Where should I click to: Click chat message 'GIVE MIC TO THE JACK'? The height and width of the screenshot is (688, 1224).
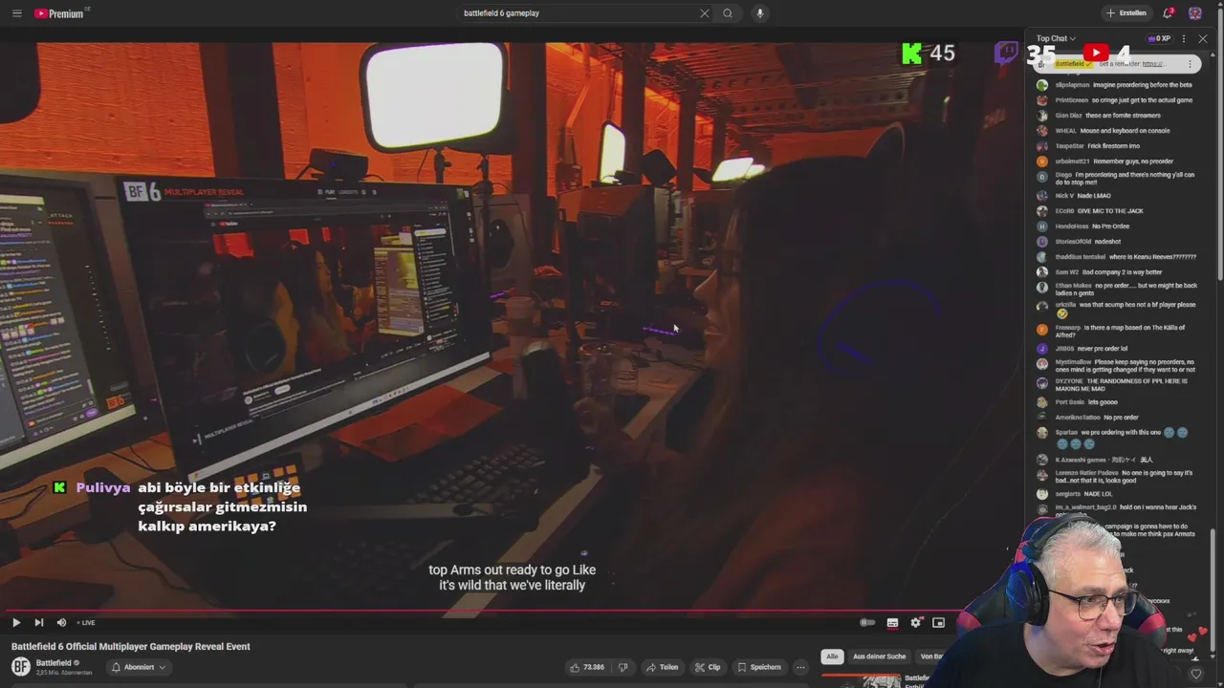1110,211
